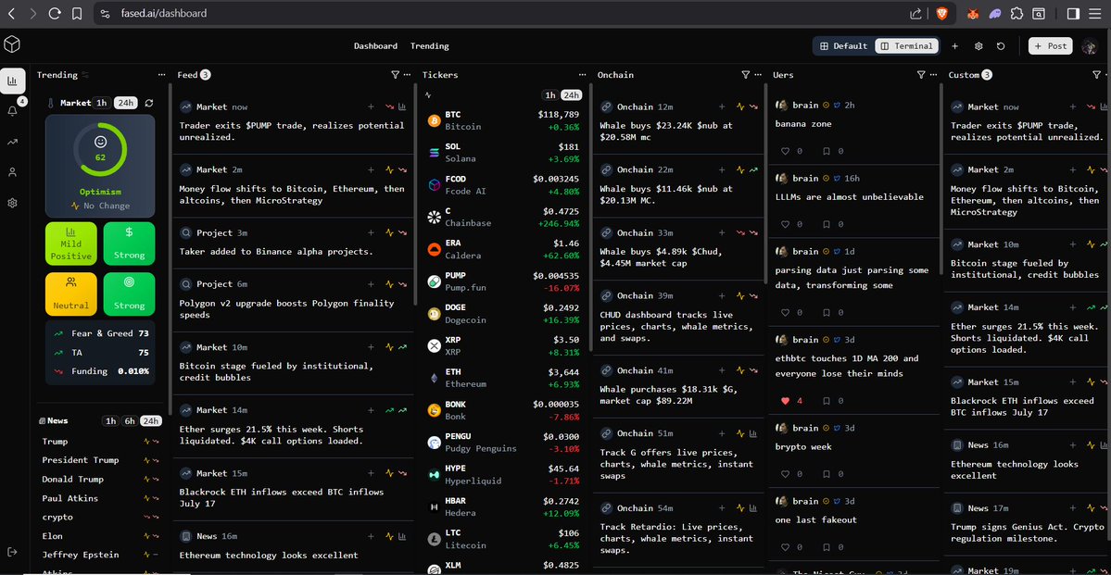Open the profile avatar at top right
The width and height of the screenshot is (1111, 575).
pos(1090,46)
